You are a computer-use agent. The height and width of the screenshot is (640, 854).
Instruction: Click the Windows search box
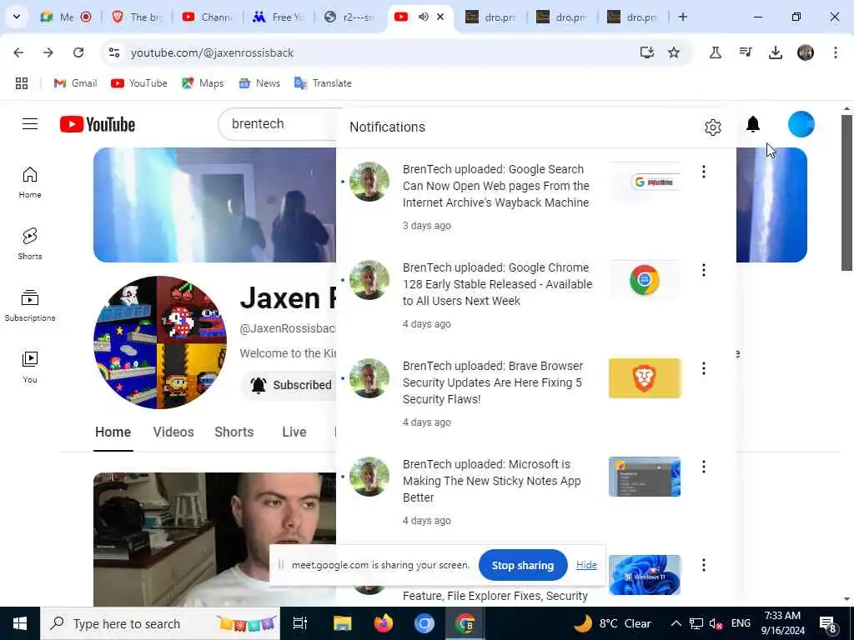coord(160,623)
